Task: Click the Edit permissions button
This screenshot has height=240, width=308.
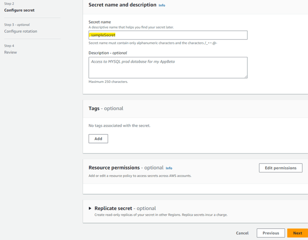Action: [280, 168]
